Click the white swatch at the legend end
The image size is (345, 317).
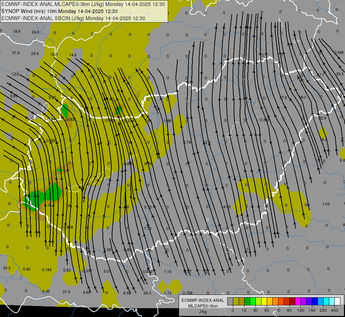(x=338, y=301)
